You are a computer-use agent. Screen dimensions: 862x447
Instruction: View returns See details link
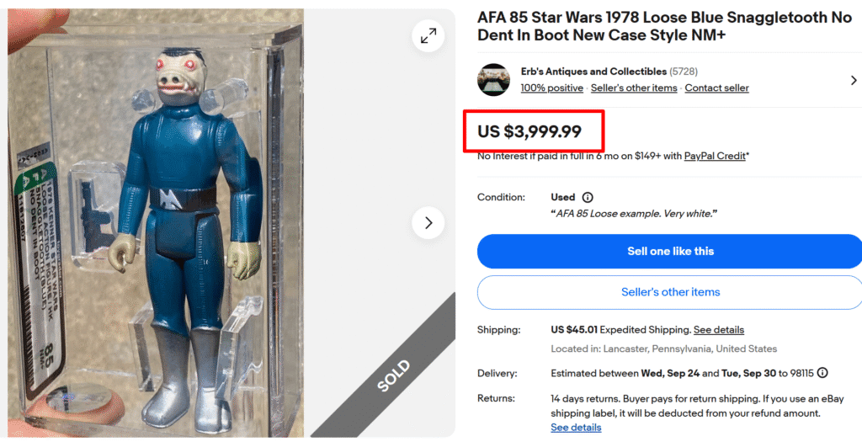pos(576,428)
